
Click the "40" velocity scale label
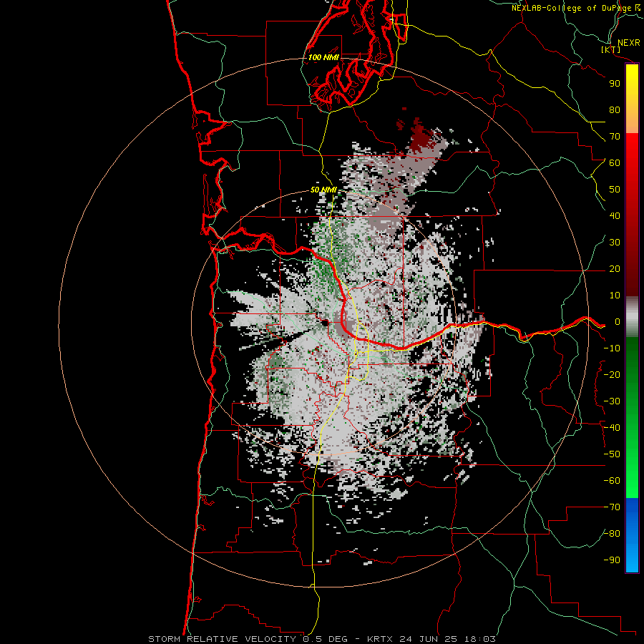(615, 216)
